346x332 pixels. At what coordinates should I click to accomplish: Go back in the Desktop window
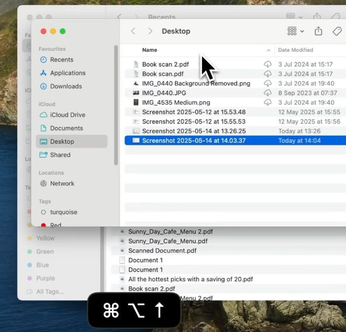click(x=133, y=31)
